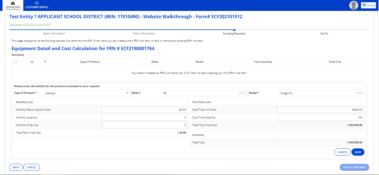This screenshot has height=175, width=379.
Task: Click the Equipment Detail FRN heading
Action: pyautogui.click(x=83, y=48)
